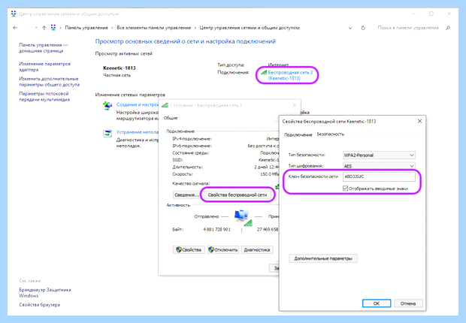Open 'Тип безопасности' WPA2-Personal dropdown
Image resolution: width=466 pixels, height=323 pixels.
tap(379, 155)
